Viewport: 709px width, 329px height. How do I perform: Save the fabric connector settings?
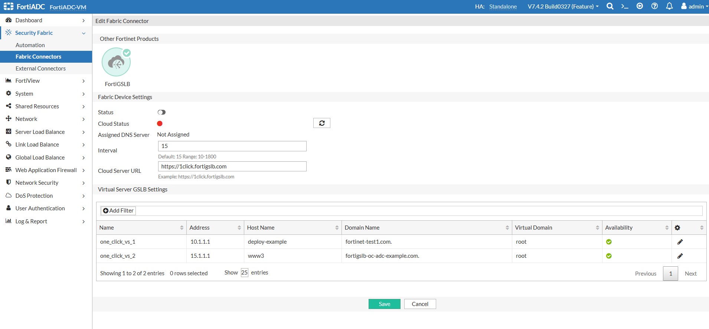[x=384, y=304]
